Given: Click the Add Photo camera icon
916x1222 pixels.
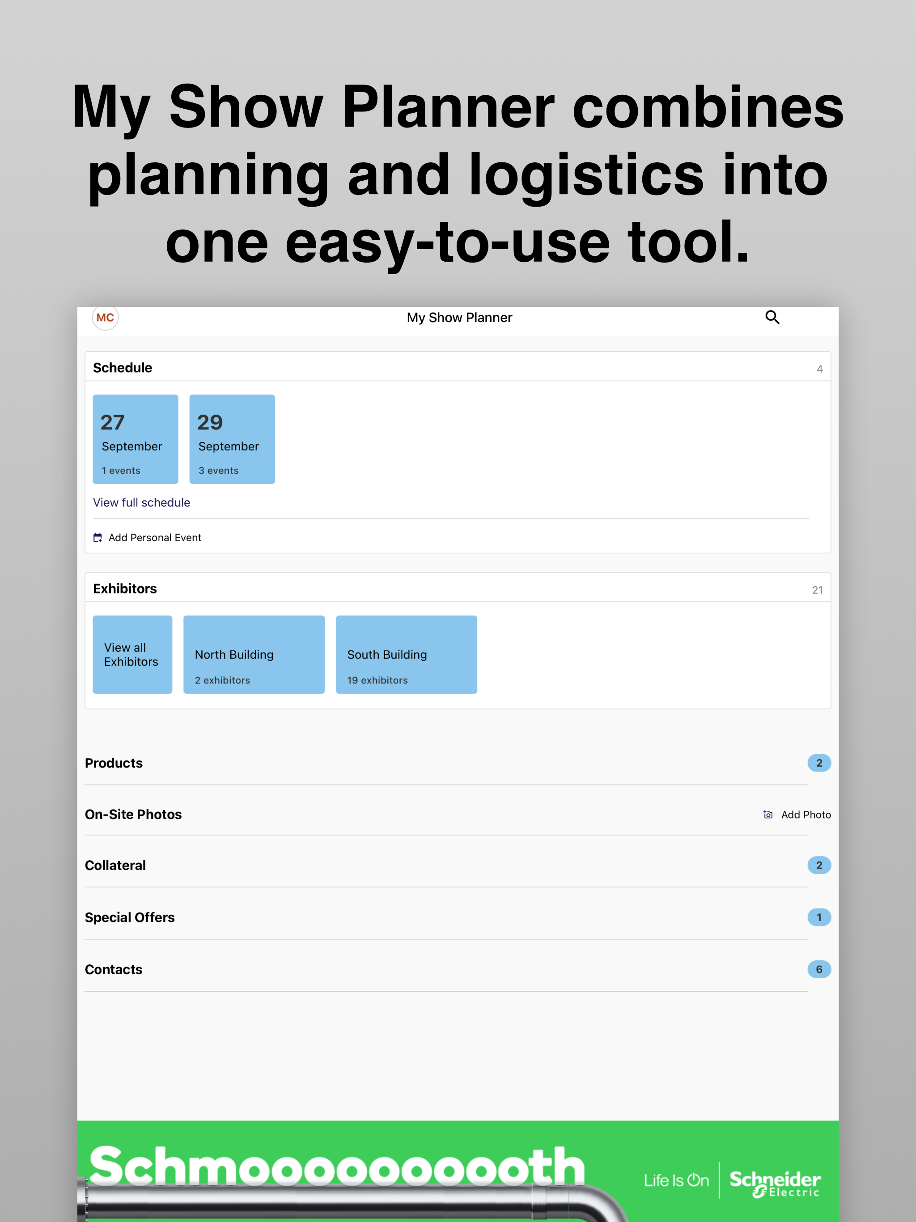Looking at the screenshot, I should 768,815.
